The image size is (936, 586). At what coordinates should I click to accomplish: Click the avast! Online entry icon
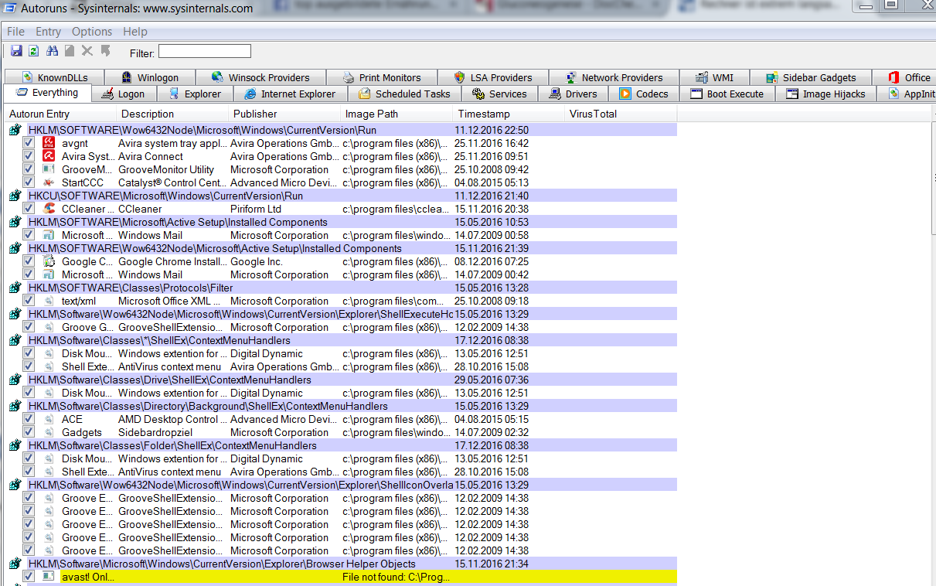[x=49, y=577]
